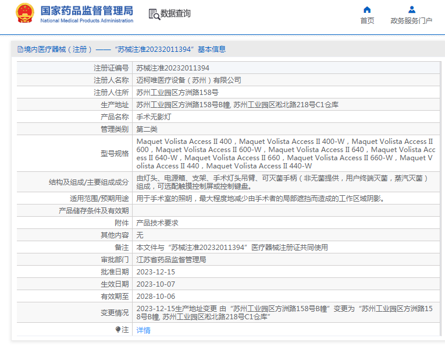Click the 有效期至 row label

click(115, 296)
